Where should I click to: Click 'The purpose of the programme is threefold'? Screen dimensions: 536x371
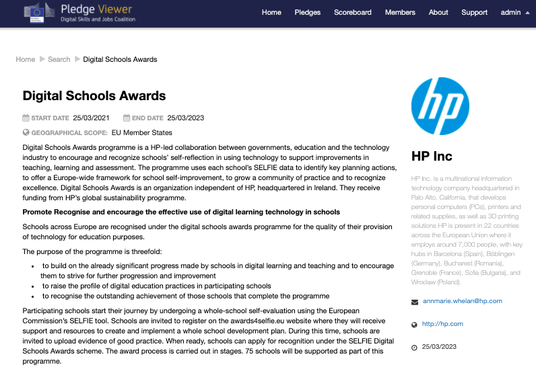coord(92,251)
